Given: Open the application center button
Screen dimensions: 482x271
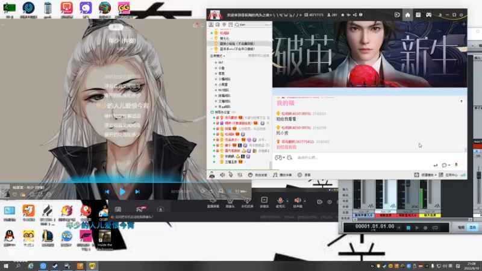Looking at the screenshot, I should 448,175.
